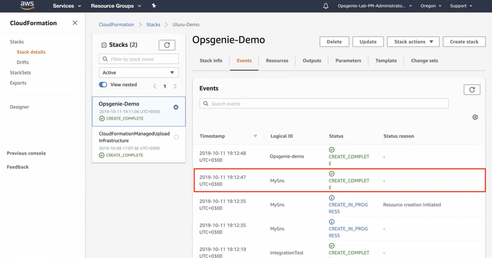
Task: Click the pin shortcuts star icon
Action: 154,6
